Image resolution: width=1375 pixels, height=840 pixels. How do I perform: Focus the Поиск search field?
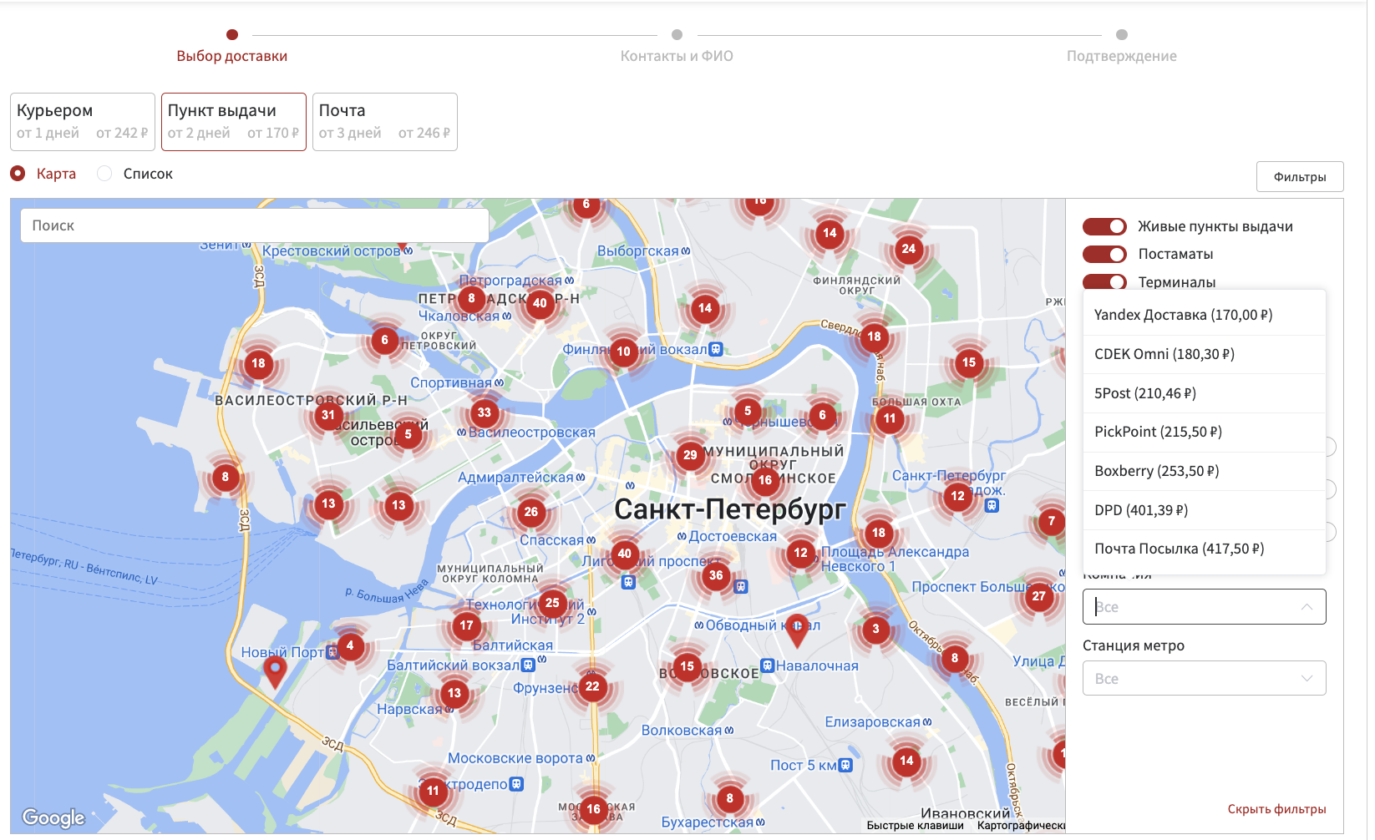pos(255,225)
